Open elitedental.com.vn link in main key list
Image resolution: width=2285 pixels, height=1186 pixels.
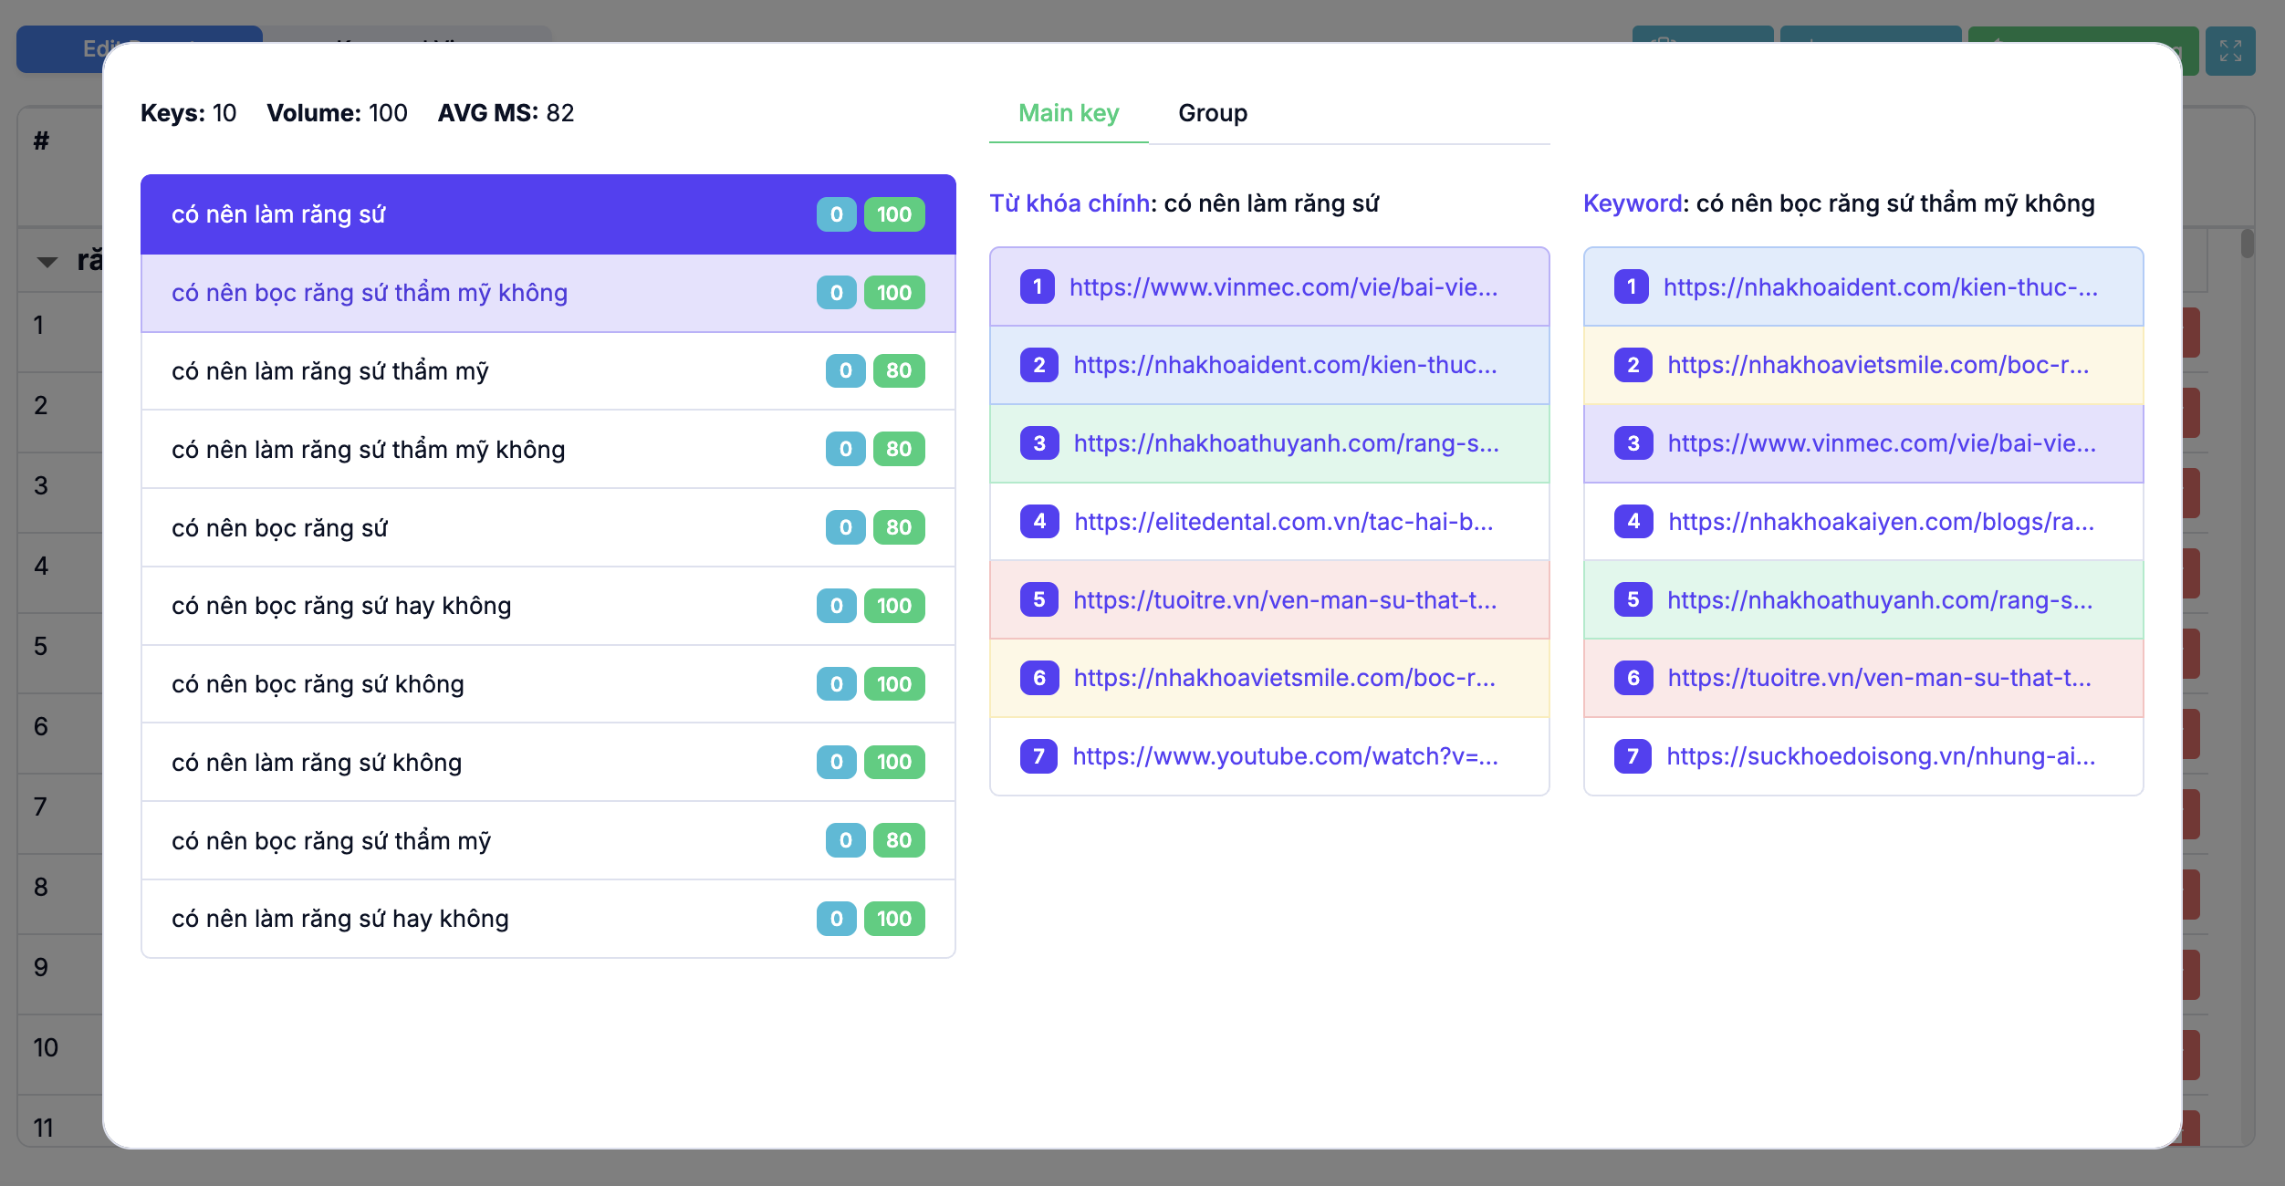(1283, 522)
